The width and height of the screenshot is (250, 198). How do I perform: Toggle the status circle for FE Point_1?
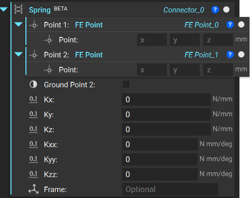coord(241,54)
